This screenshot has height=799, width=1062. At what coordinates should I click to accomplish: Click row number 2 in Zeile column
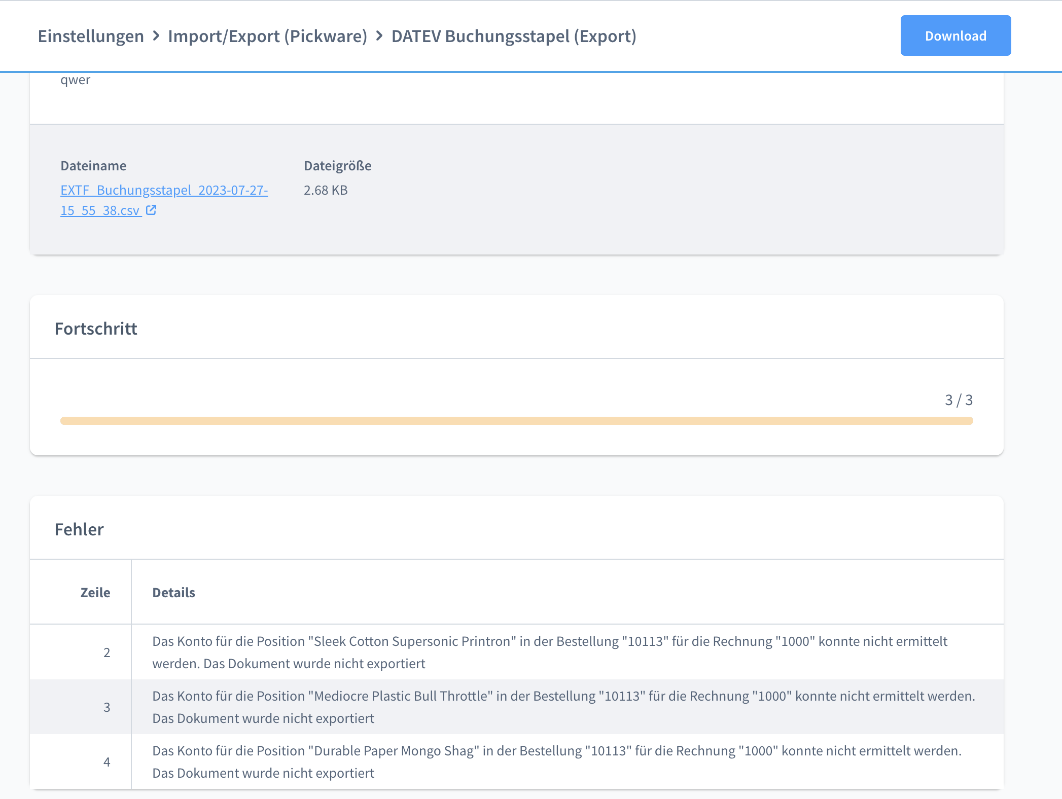107,652
